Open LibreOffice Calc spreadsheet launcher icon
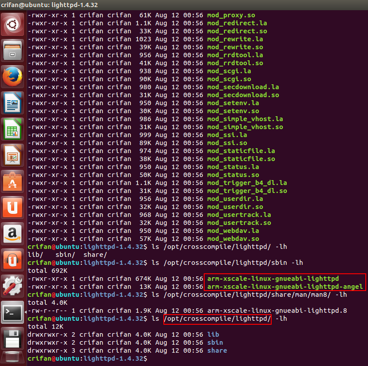368x366 pixels. click(x=12, y=129)
